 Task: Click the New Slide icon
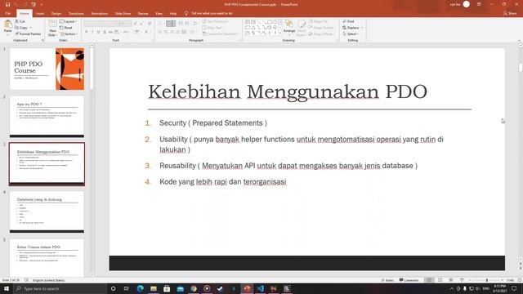[x=52, y=24]
